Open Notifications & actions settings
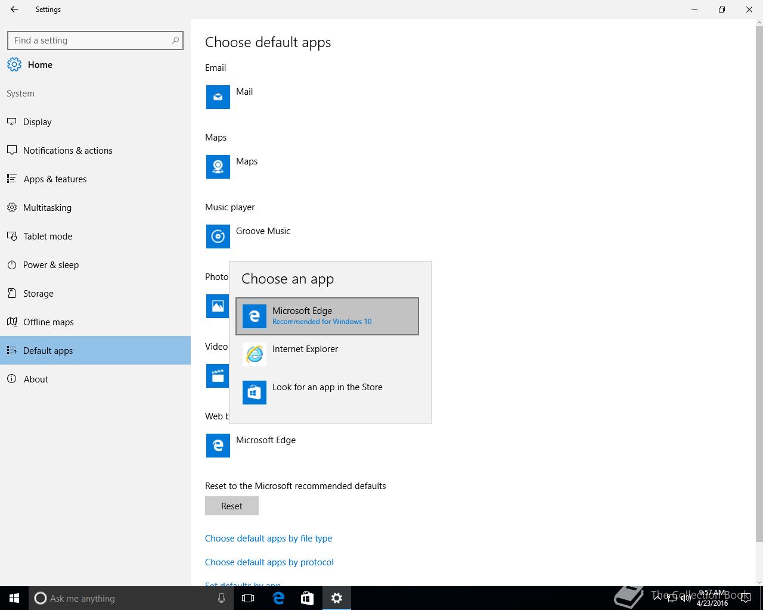This screenshot has height=610, width=763. point(95,151)
